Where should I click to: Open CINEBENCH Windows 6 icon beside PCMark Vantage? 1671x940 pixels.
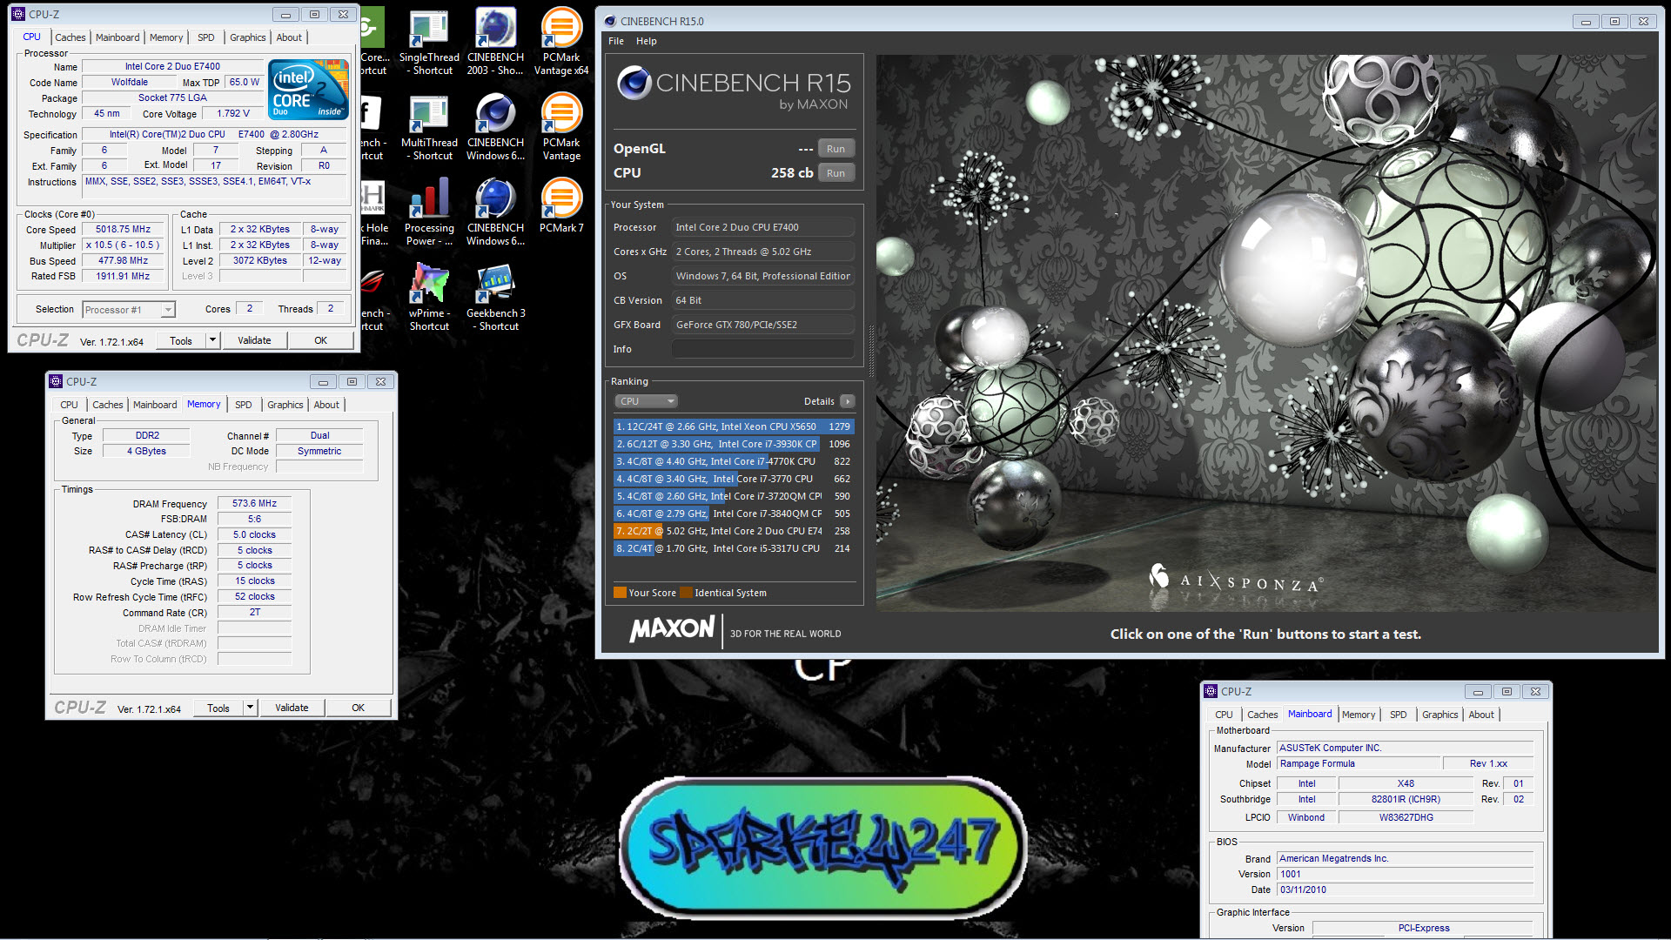(495, 128)
